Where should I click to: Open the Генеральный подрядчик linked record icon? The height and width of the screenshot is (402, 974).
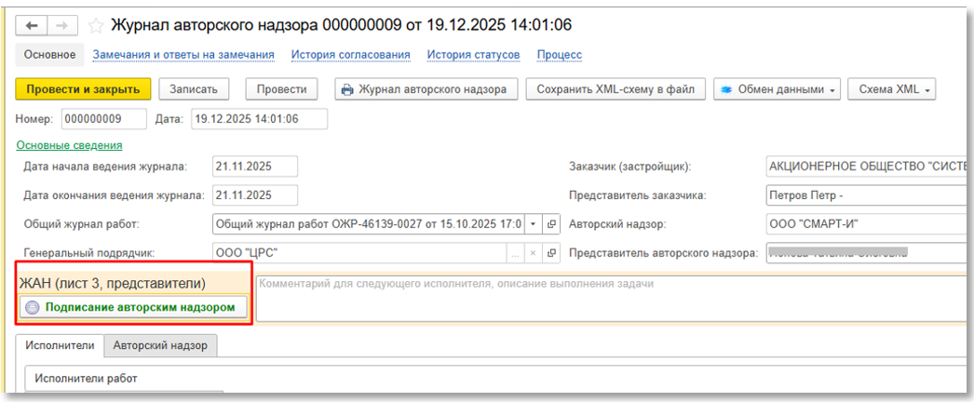[x=551, y=253]
